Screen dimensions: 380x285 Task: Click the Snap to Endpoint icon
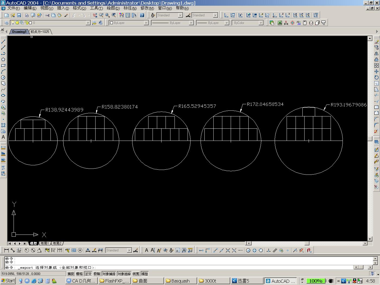click(x=215, y=250)
